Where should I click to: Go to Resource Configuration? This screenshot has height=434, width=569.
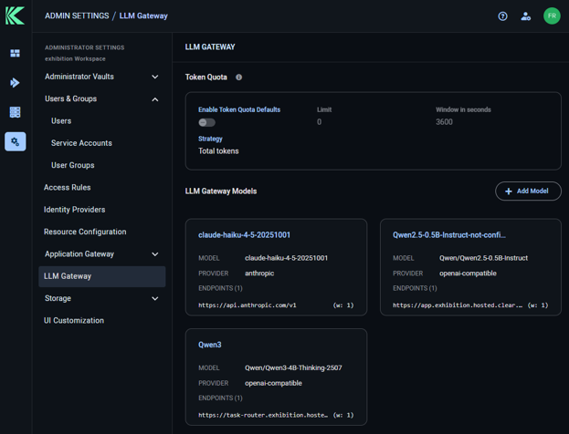pos(85,232)
